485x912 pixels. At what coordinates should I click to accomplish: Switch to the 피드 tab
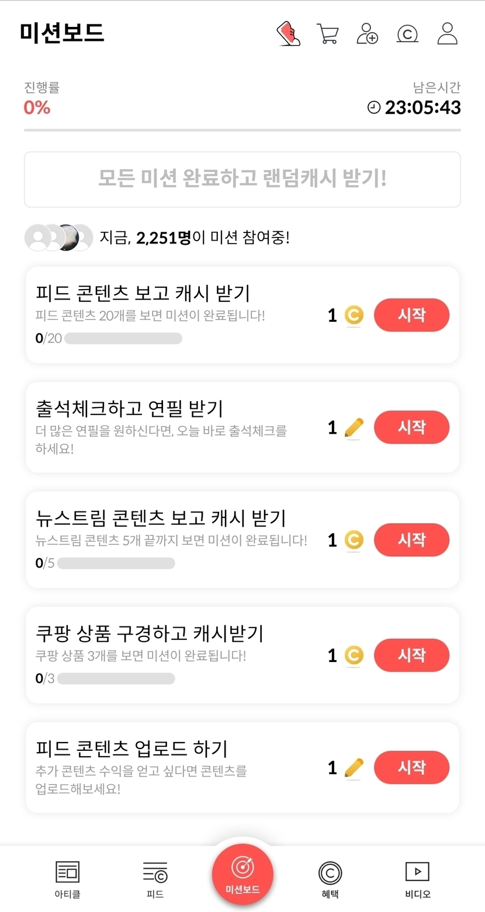coord(155,879)
